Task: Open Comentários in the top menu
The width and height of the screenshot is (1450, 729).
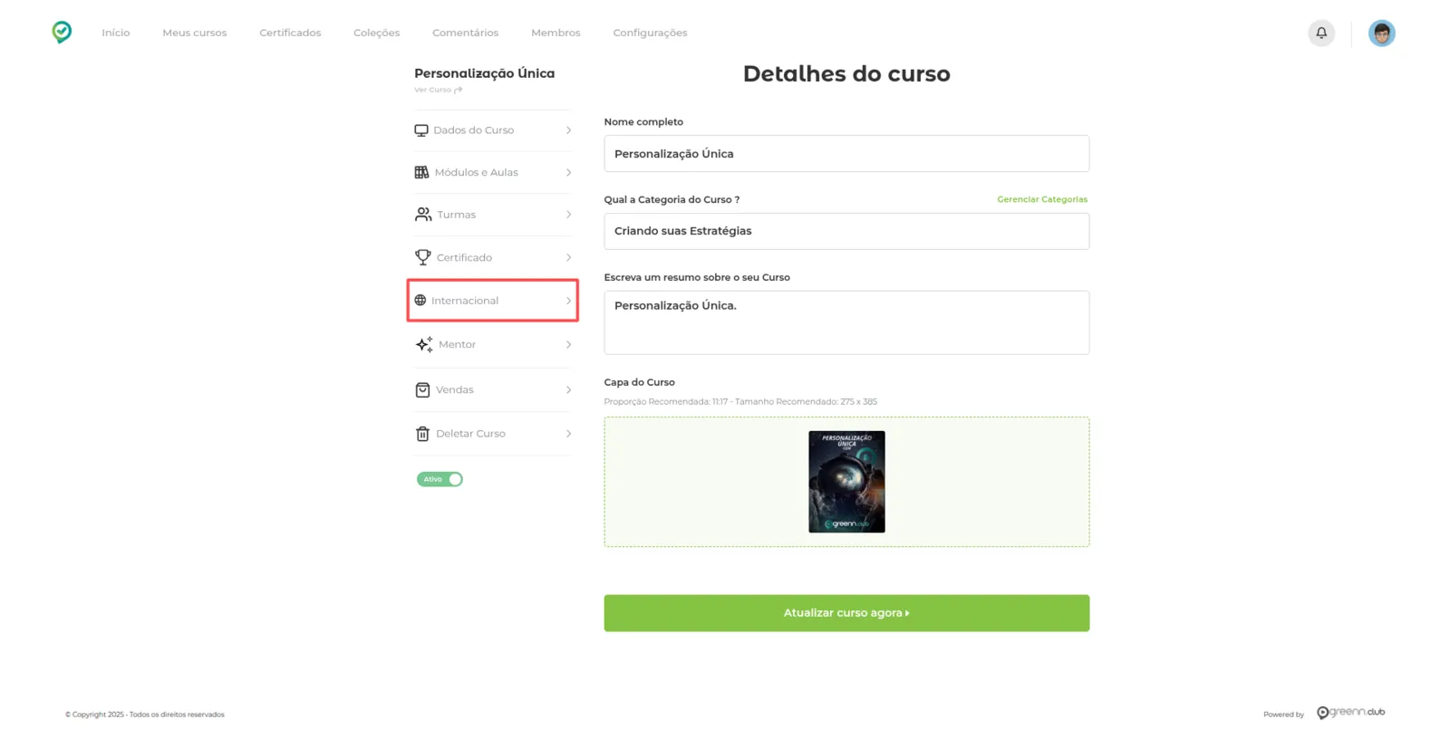Action: 465,33
